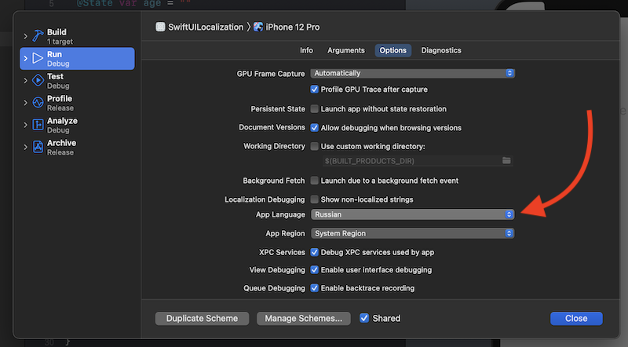Click the Profile waveform icon
Image resolution: width=628 pixels, height=347 pixels.
(x=38, y=103)
